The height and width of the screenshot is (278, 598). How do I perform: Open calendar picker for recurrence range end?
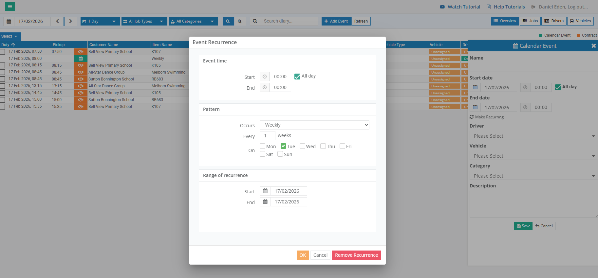pos(265,202)
